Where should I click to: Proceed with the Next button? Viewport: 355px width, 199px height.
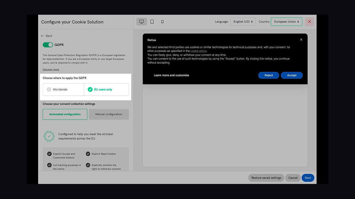point(308,178)
